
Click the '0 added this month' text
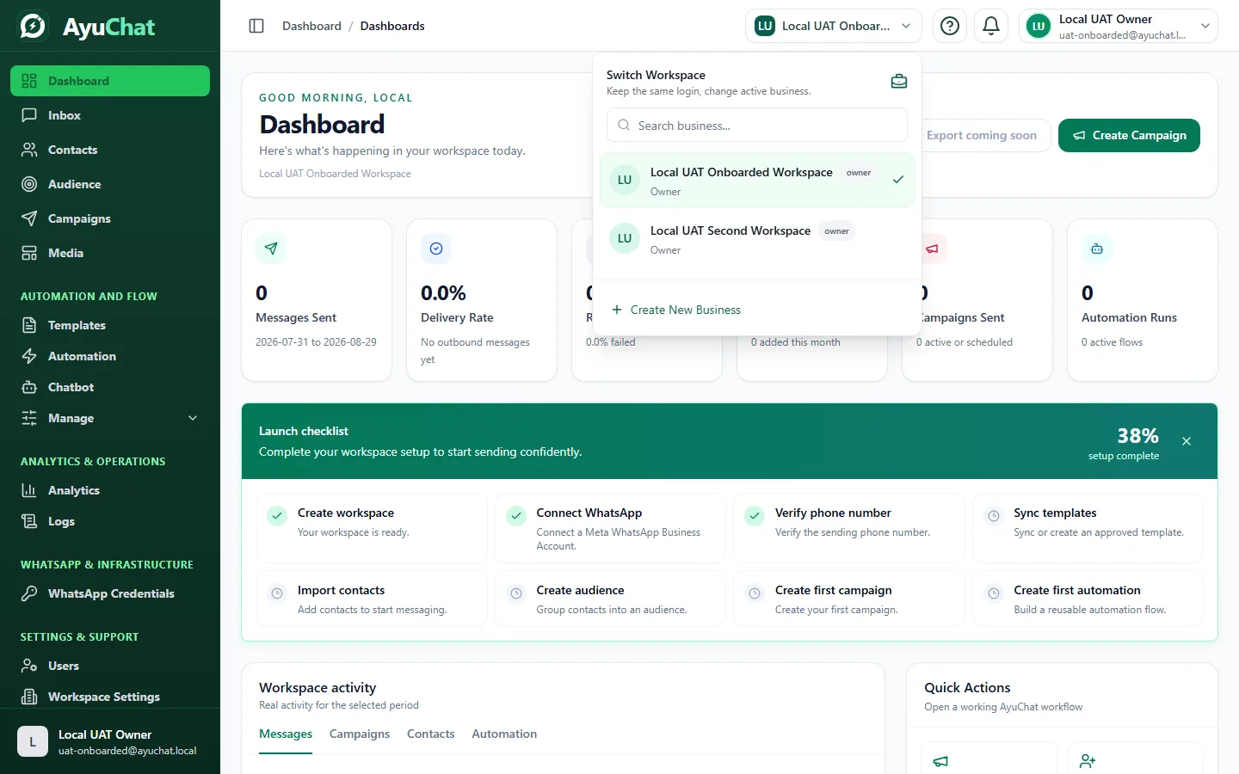[795, 342]
